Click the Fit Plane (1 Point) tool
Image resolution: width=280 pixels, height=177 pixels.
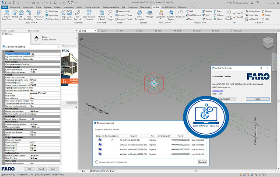[x=101, y=15]
